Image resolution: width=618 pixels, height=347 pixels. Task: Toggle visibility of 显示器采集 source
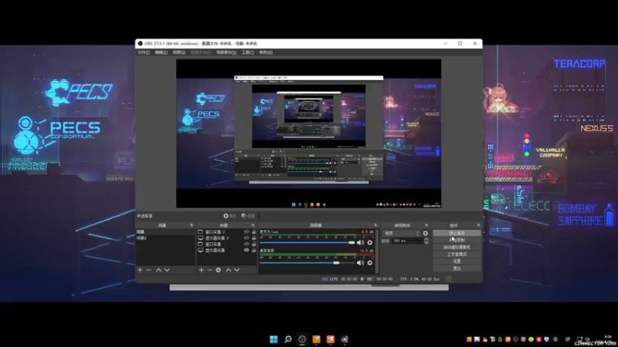(x=246, y=250)
